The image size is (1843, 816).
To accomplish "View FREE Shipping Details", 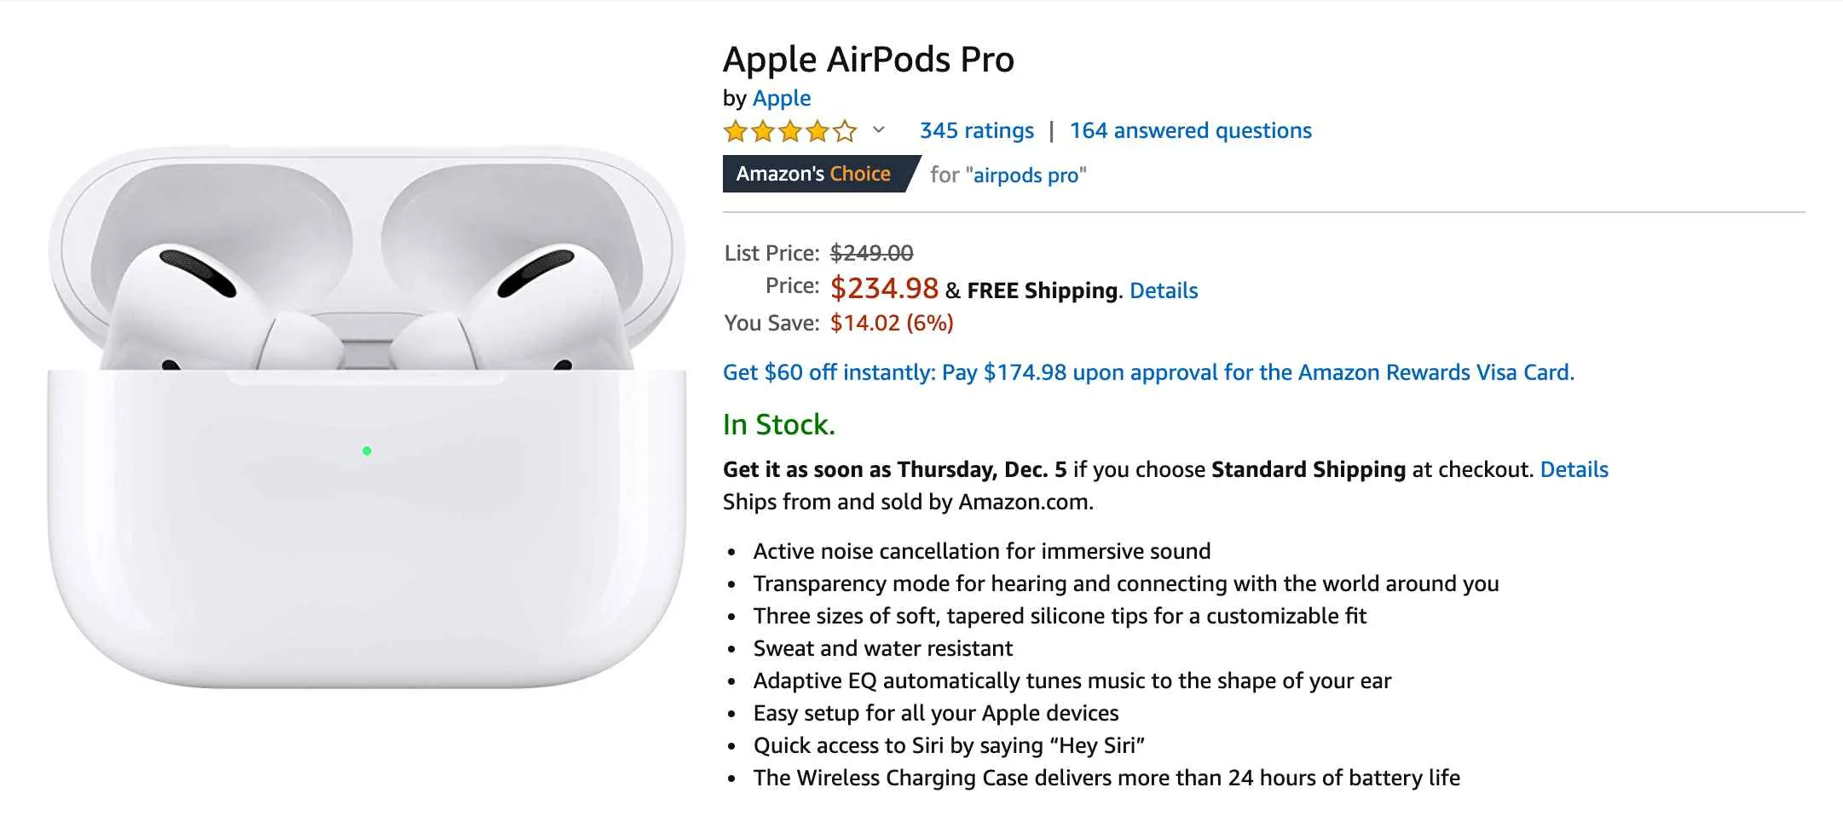I will 1163,290.
